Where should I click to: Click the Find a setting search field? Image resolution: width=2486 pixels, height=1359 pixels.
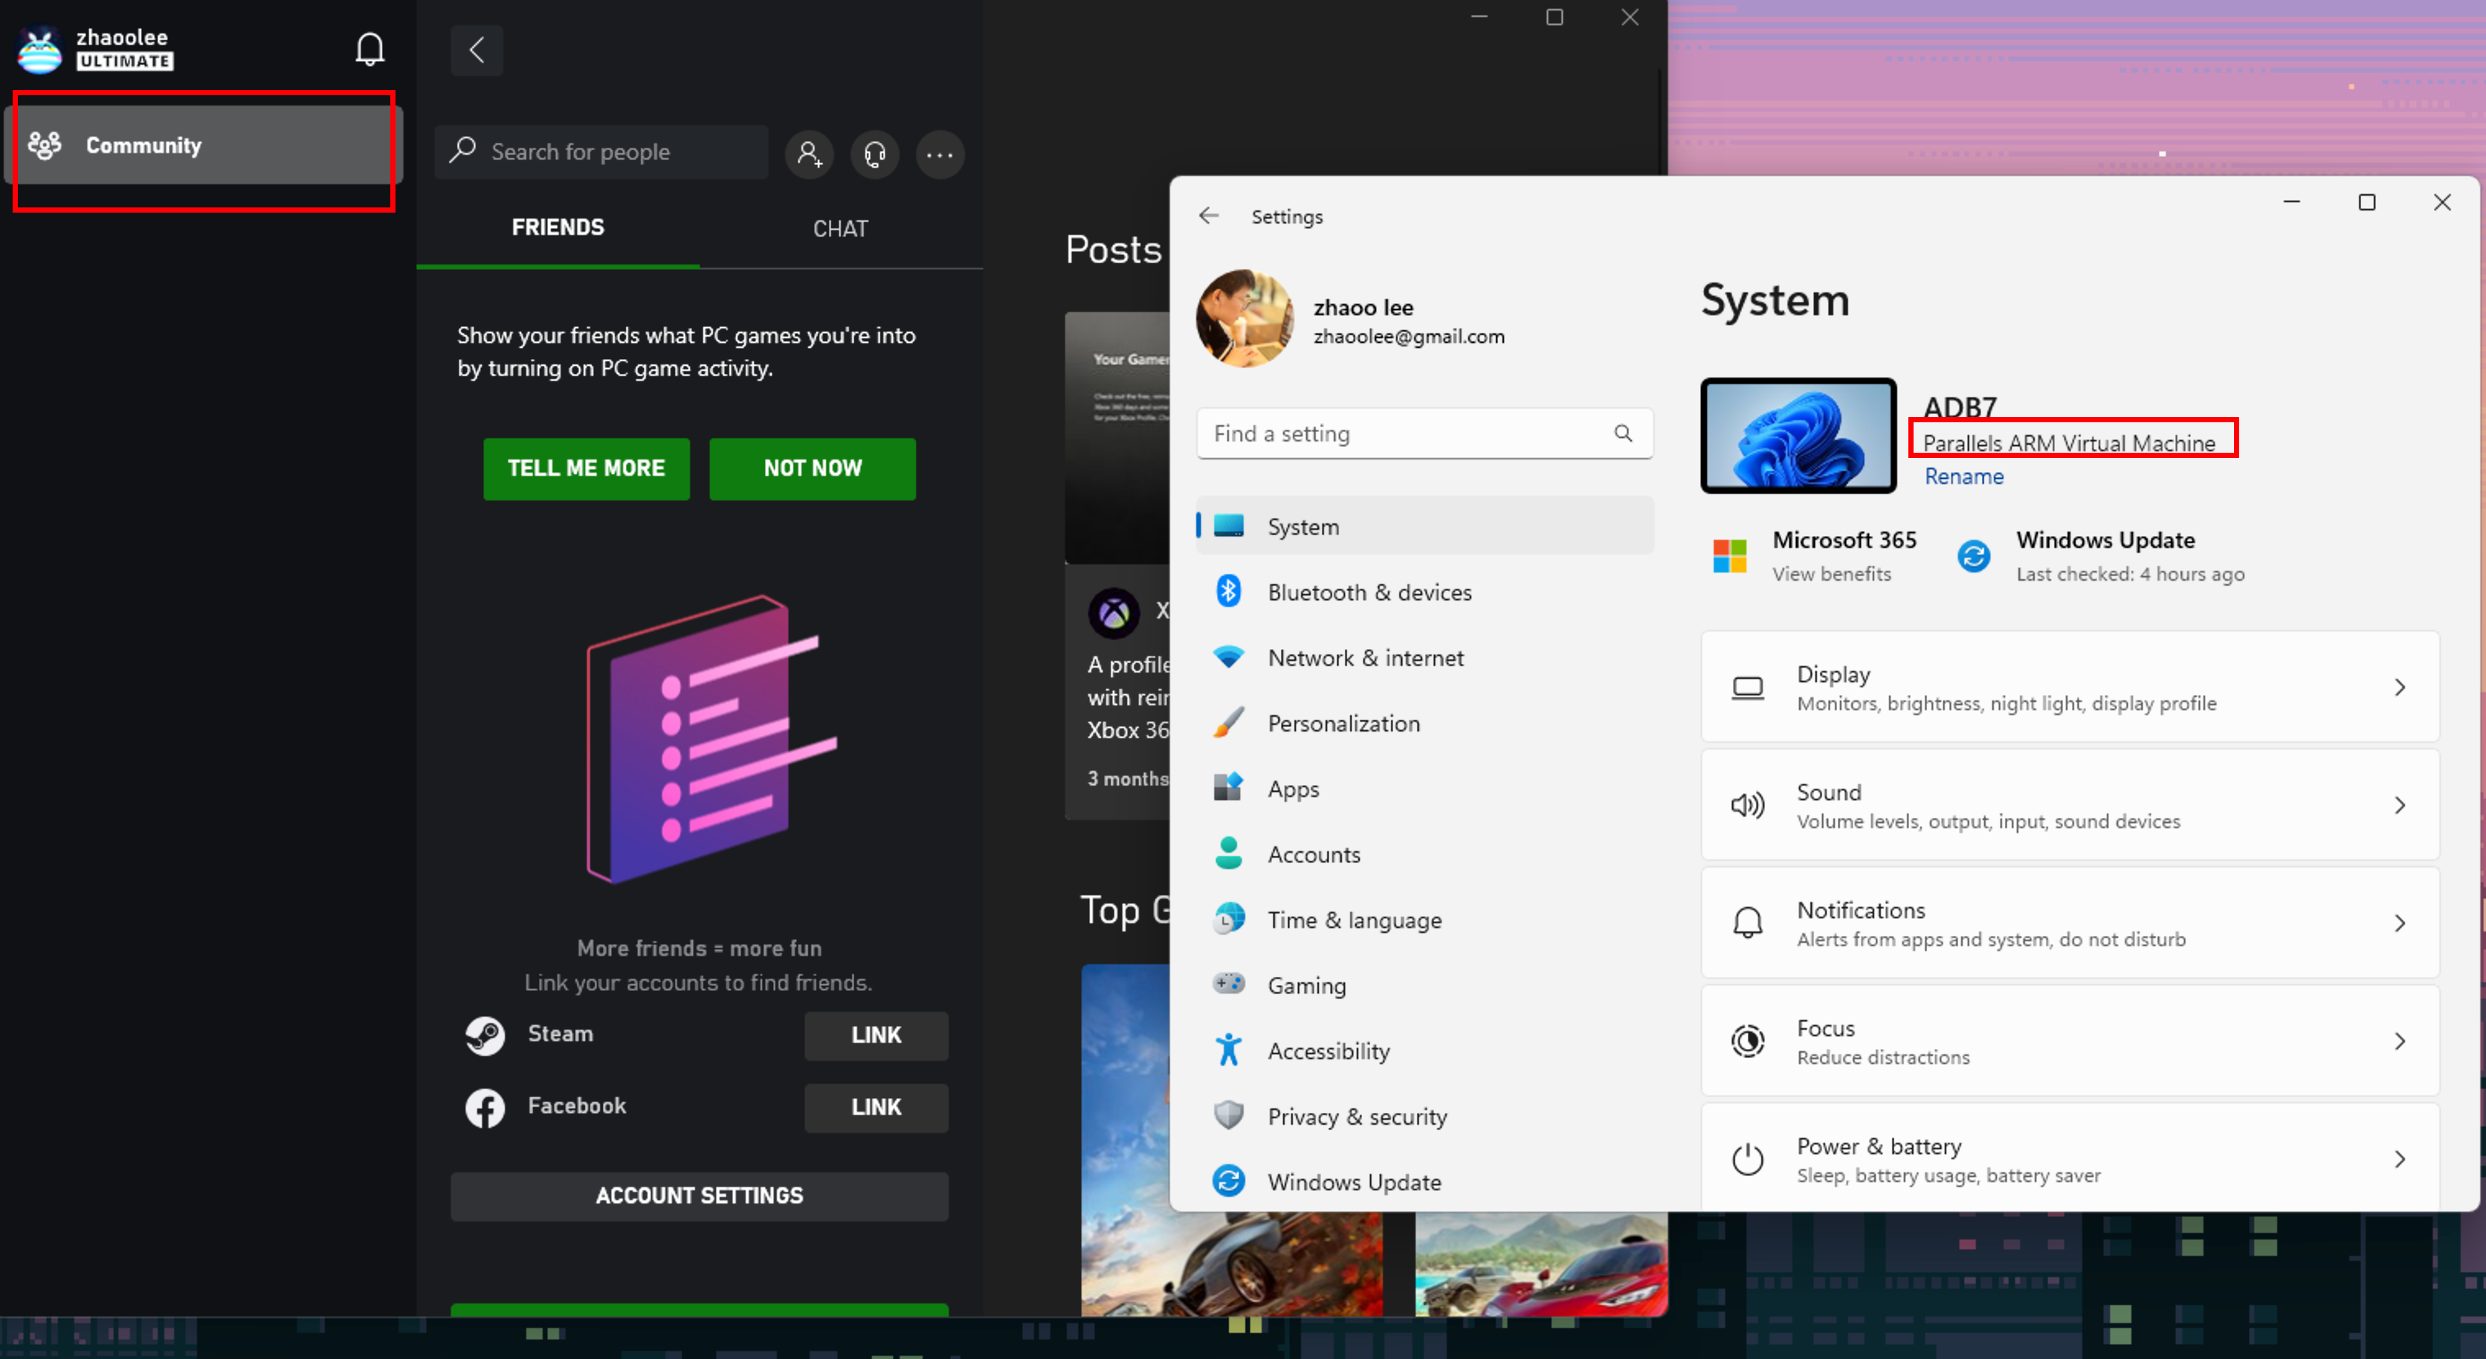[1417, 432]
